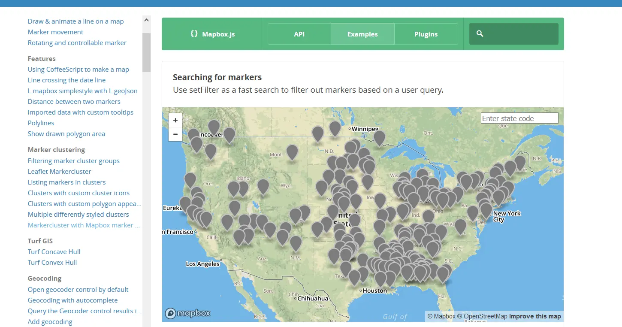622x327 pixels.
Task: Open the Turf Convex Hull example
Action: point(52,262)
